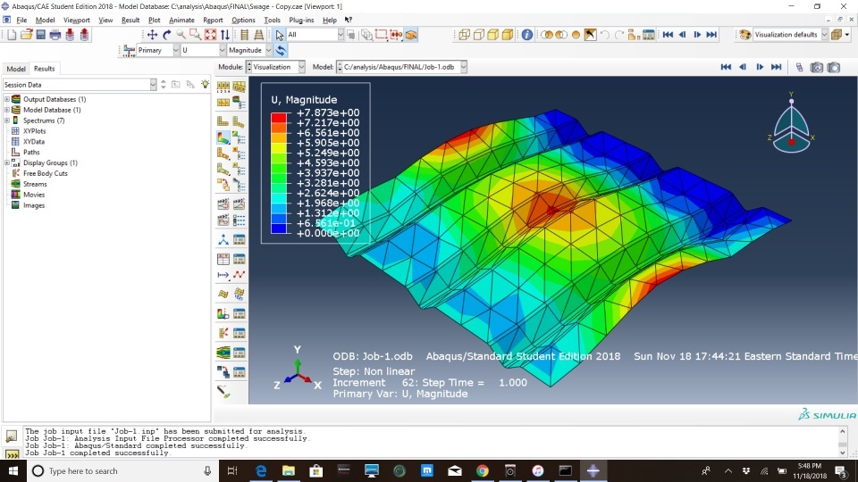
Task: Click the red legend color band
Action: coord(279,118)
